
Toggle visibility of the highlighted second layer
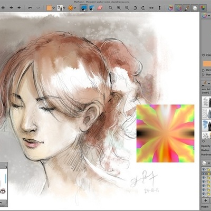204,174
